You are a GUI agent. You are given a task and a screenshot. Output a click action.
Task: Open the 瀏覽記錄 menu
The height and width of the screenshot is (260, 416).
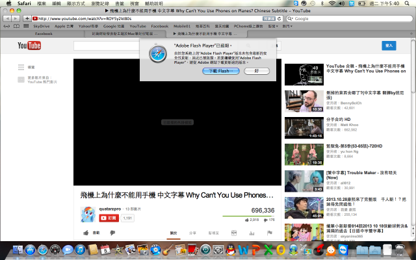(100, 3)
